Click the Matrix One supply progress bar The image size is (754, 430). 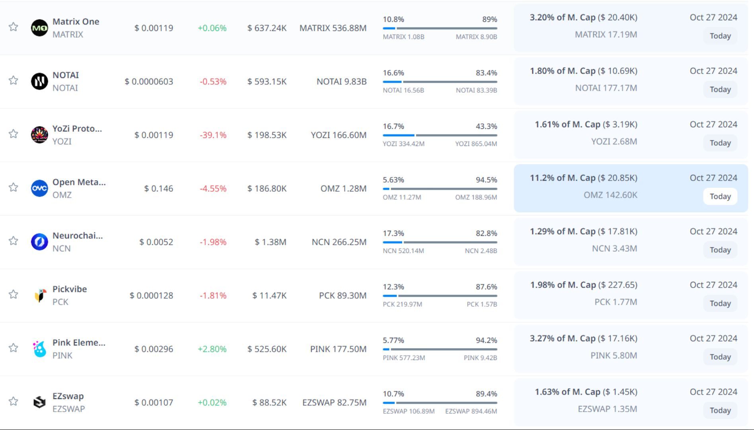point(440,28)
